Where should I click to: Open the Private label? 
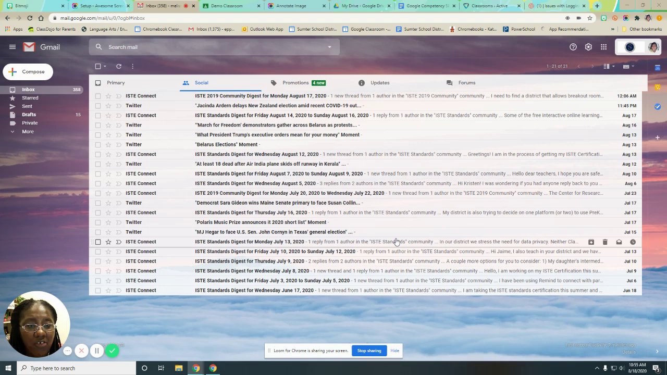point(30,123)
